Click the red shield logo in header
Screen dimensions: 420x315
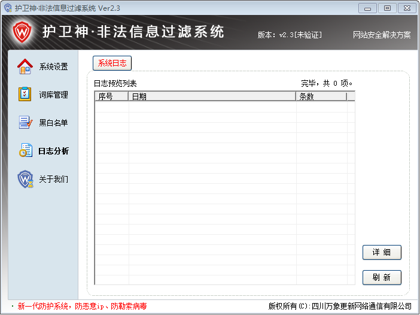[22, 32]
